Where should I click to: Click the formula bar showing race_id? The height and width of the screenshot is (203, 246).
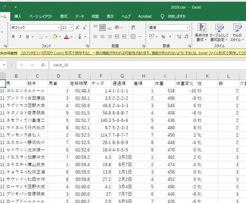coord(148,65)
